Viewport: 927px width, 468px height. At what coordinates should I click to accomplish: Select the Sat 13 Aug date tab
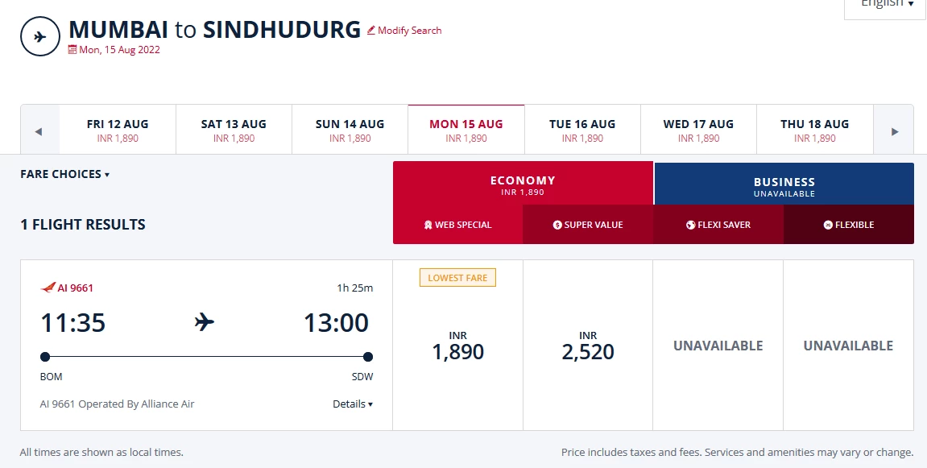(234, 130)
